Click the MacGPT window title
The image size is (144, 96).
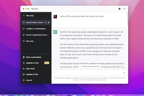tap(35, 9)
